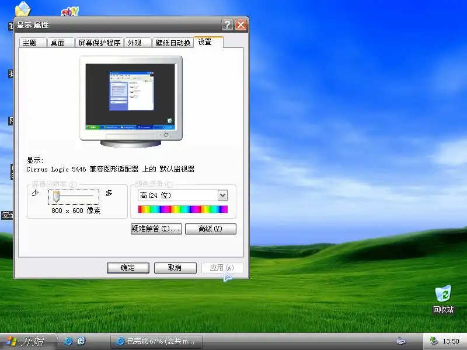Open the 已完成 67% download taskbar item

tap(156, 341)
